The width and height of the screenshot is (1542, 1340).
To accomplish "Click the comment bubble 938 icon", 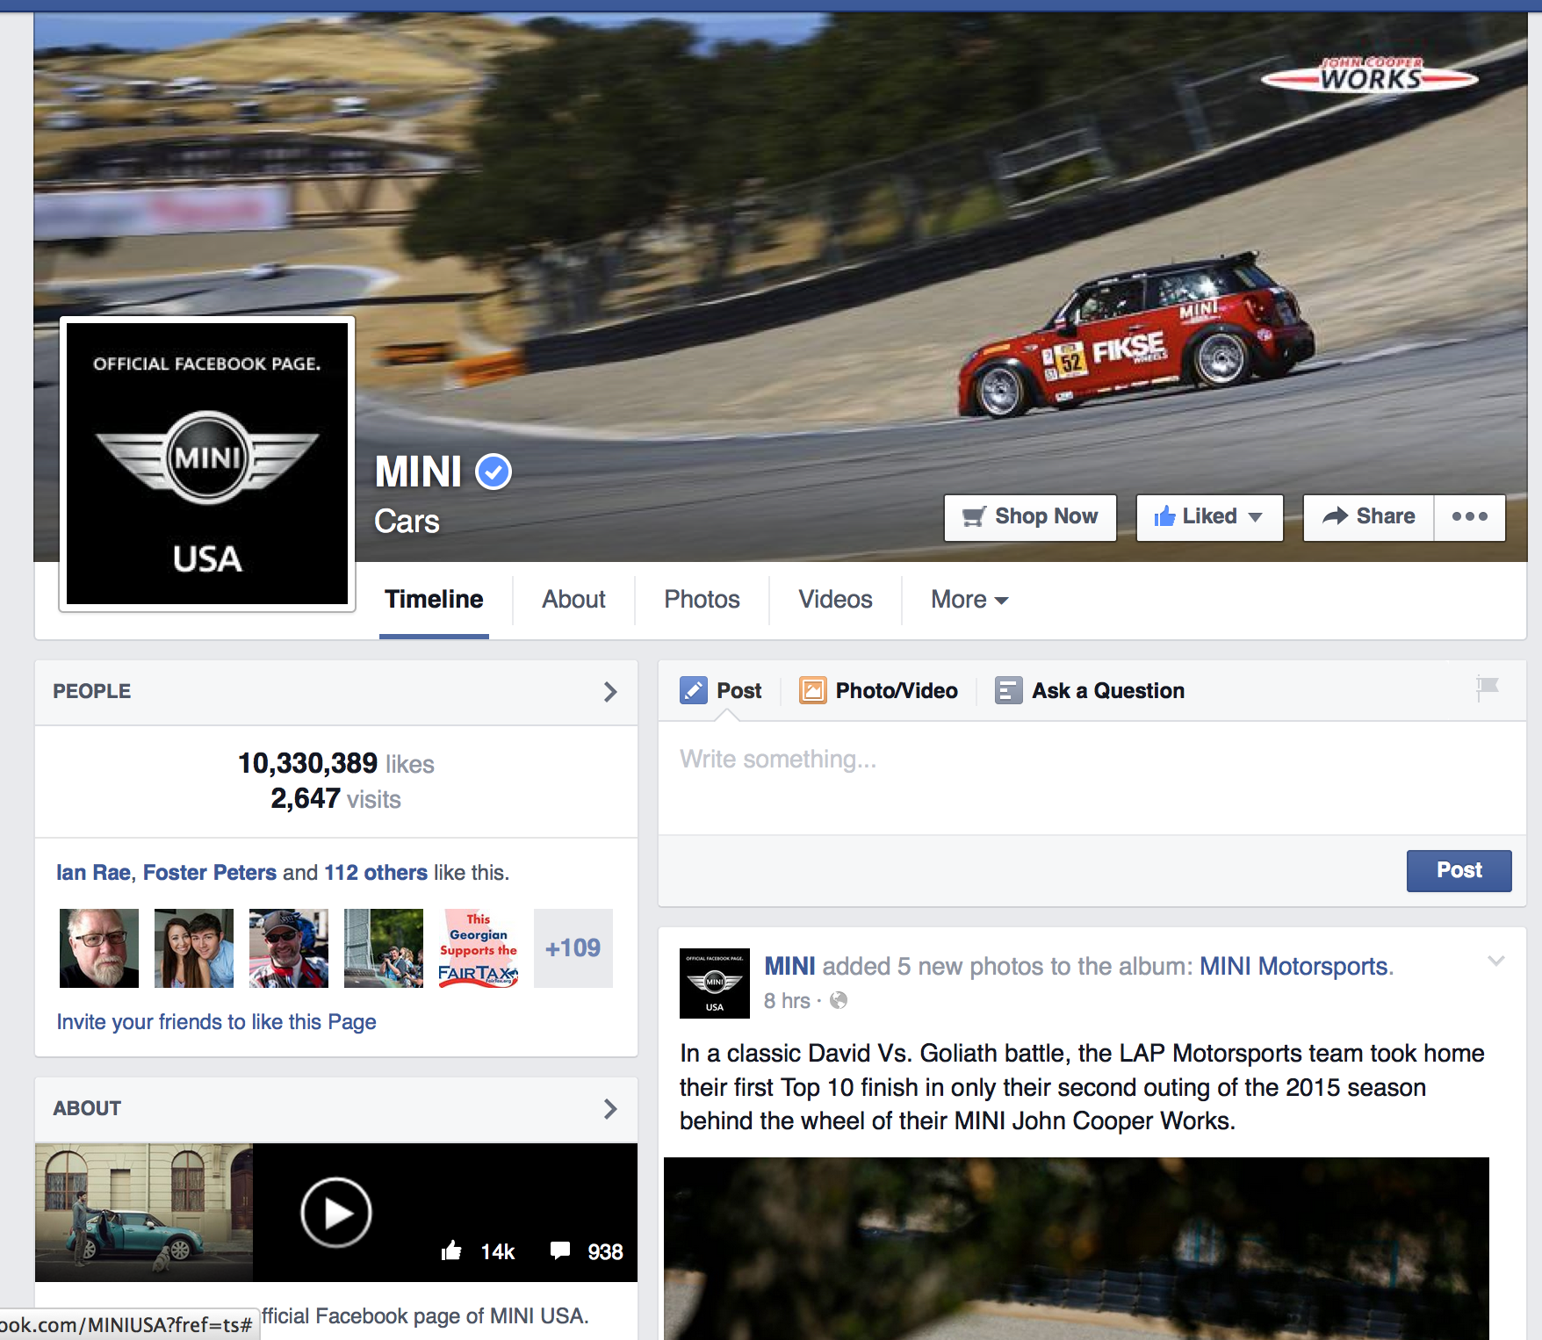I will point(559,1250).
